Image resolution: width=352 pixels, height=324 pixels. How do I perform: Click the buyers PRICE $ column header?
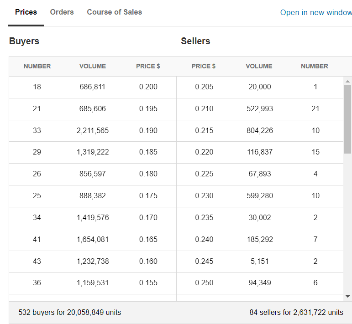(x=148, y=66)
